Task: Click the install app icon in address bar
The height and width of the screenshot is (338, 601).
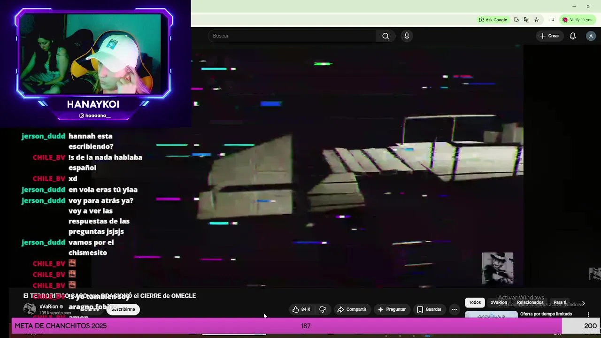Action: coord(516,20)
